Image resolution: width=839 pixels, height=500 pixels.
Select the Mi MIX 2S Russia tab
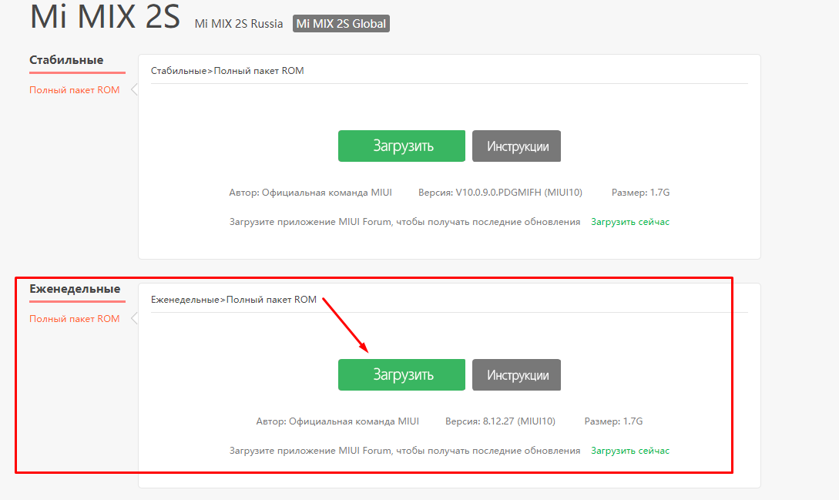(x=238, y=24)
